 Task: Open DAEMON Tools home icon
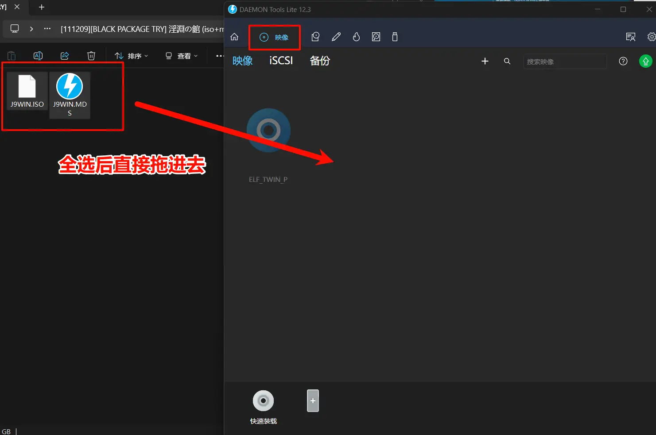[x=234, y=37]
